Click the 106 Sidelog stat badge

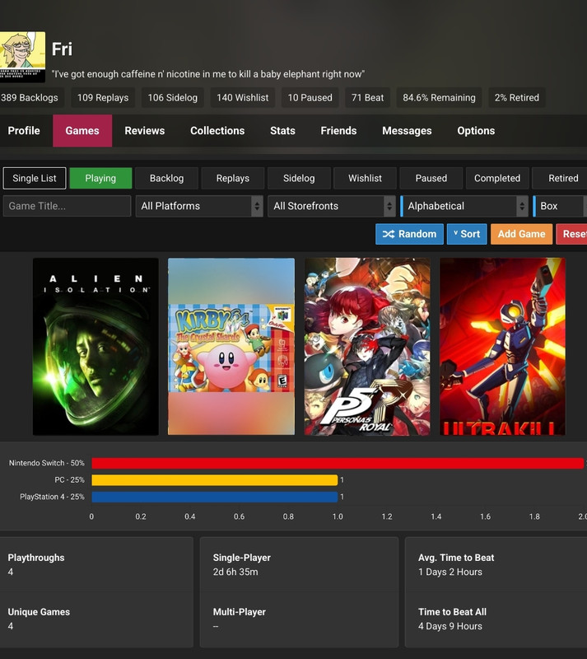pyautogui.click(x=173, y=97)
